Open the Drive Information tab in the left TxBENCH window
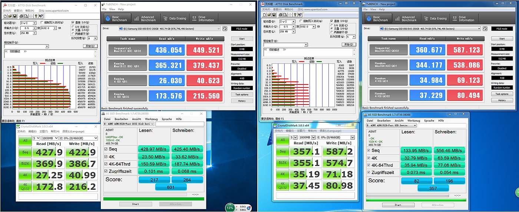The image size is (519, 212). point(203,18)
